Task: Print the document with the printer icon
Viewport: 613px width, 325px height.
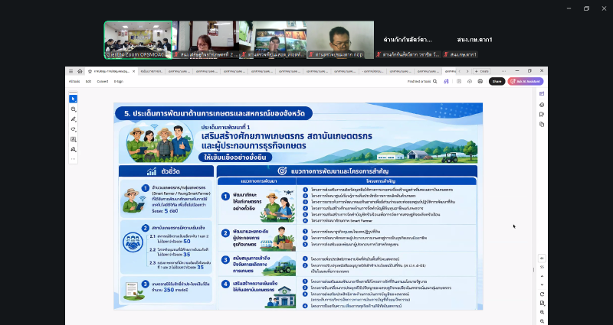Action: click(480, 82)
